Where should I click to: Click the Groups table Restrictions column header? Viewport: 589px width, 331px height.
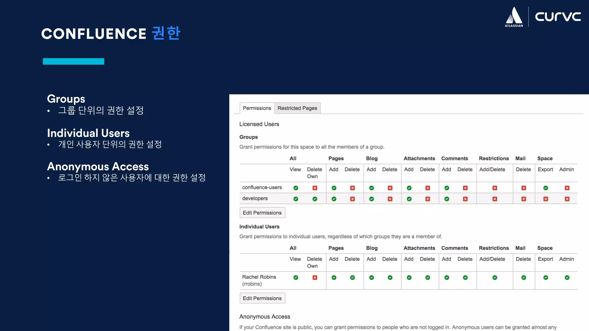point(494,158)
